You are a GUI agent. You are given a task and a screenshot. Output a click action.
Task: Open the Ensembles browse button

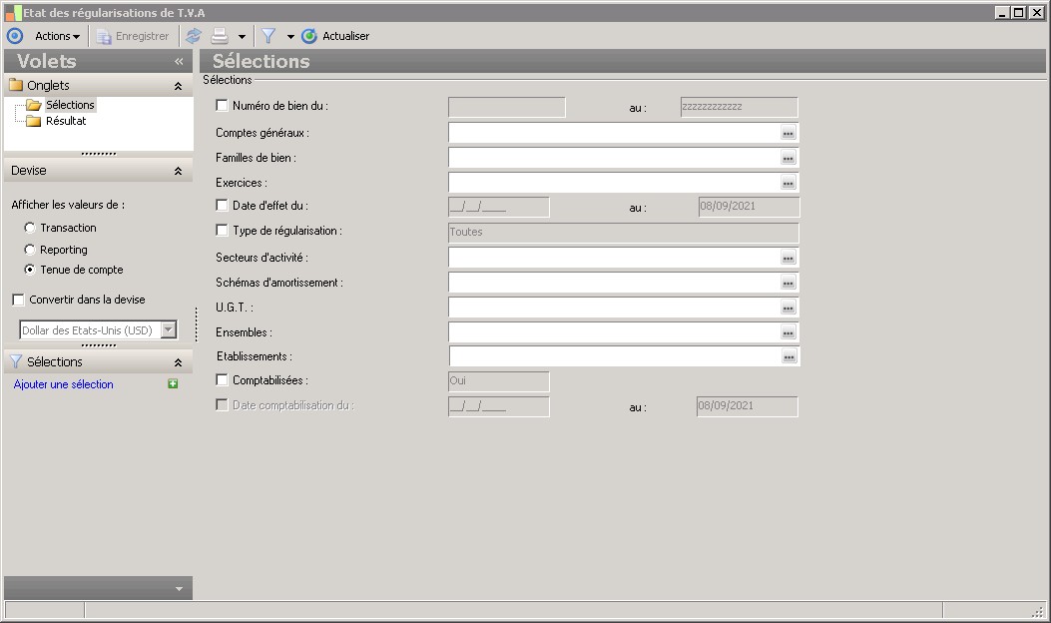(788, 332)
